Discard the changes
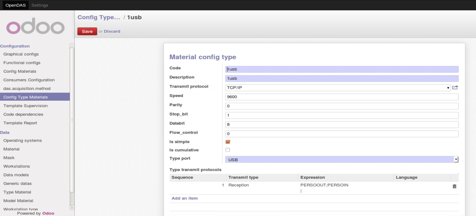 [112, 31]
